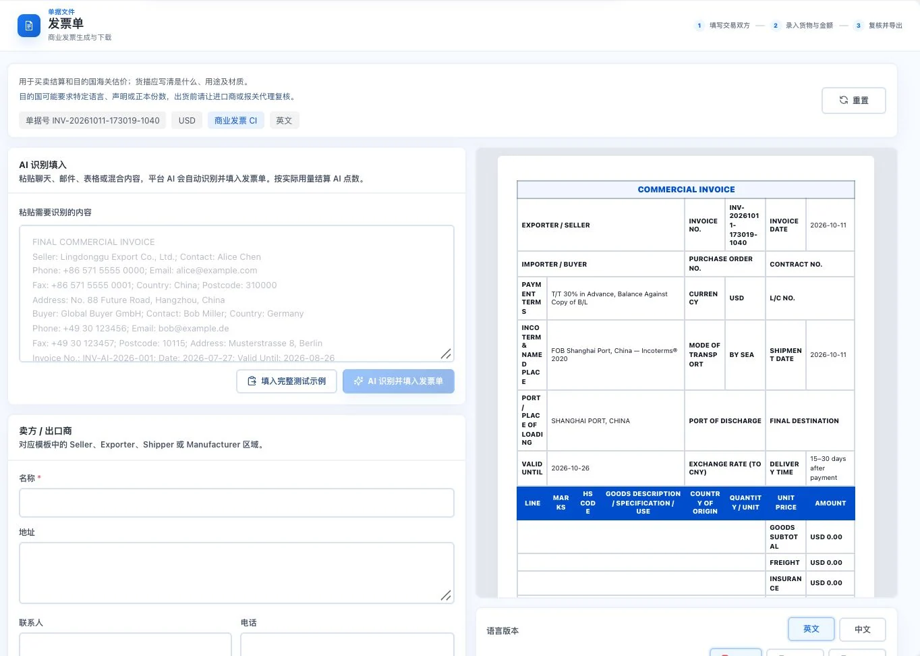This screenshot has height=656, width=920.
Task: Click the 单据号 INV-20261011-173019-1040 tag
Action: point(92,121)
